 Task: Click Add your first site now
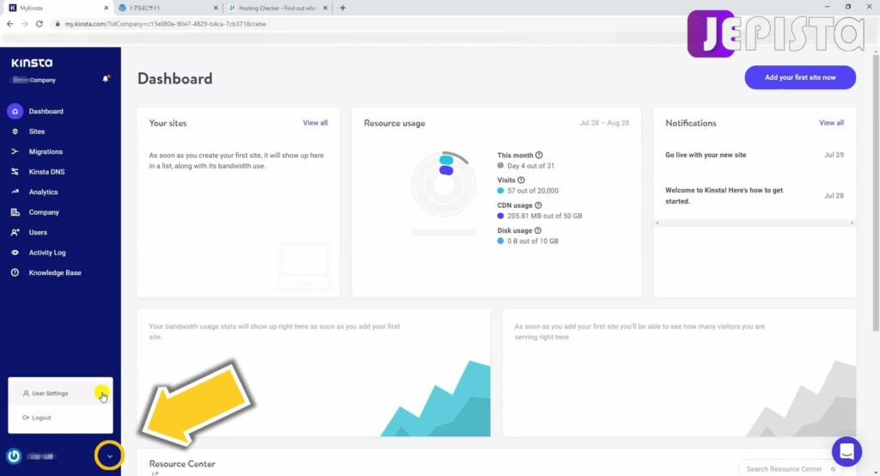tap(800, 77)
